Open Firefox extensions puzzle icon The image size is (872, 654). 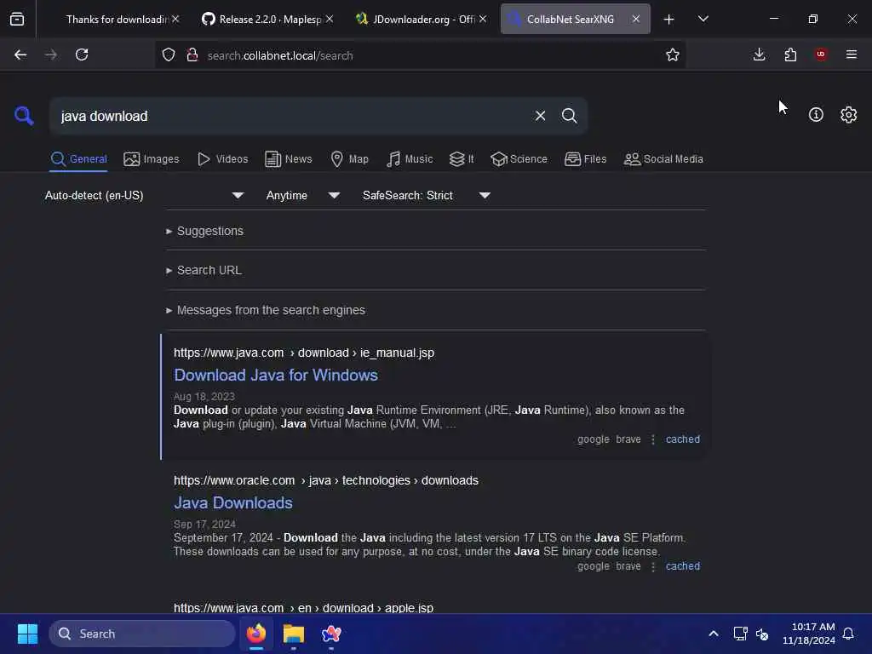pos(790,54)
